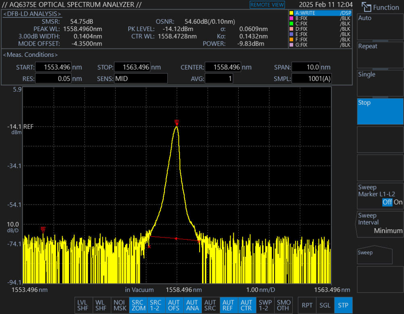Toggle Sweep Marker L1-L2 to On

coord(398,202)
